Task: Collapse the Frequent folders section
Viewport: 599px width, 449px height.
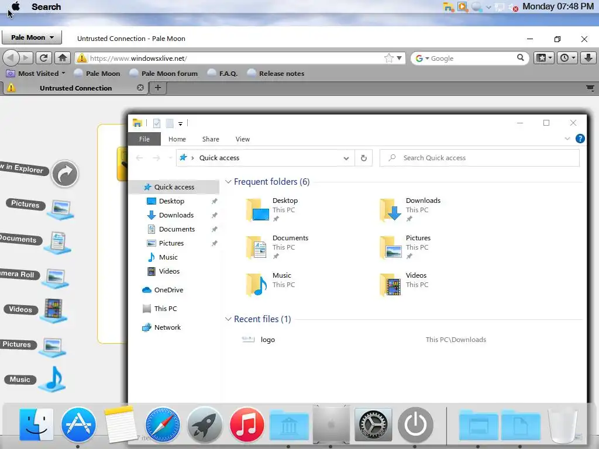Action: pyautogui.click(x=228, y=182)
